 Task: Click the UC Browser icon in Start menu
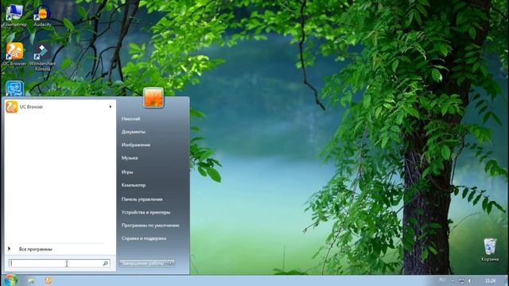[12, 106]
